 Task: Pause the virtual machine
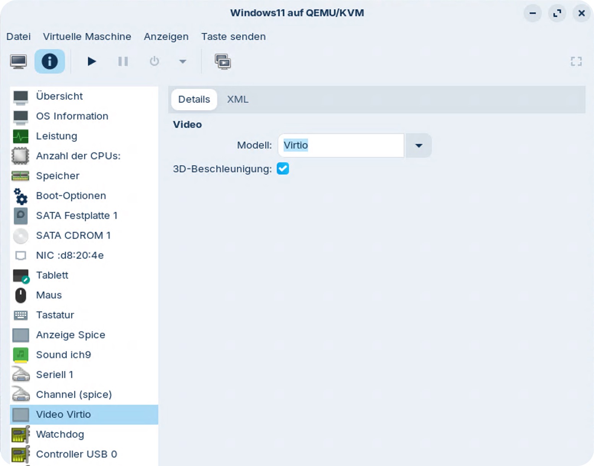[x=123, y=61]
